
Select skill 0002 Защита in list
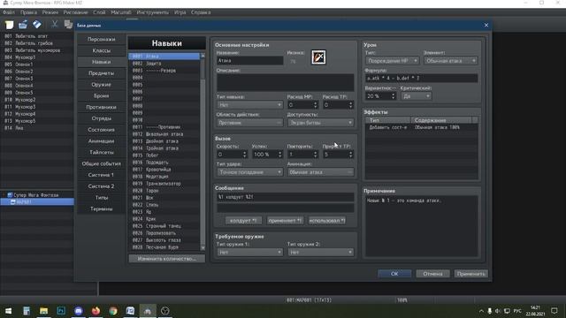pos(164,64)
